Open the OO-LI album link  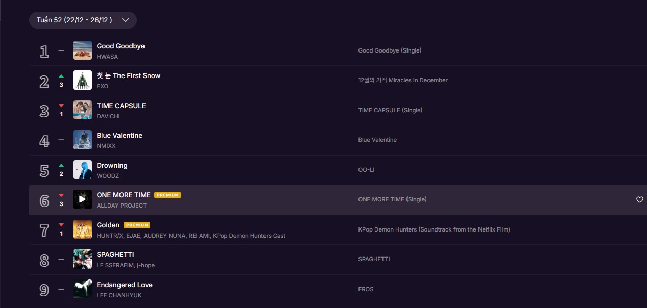366,170
